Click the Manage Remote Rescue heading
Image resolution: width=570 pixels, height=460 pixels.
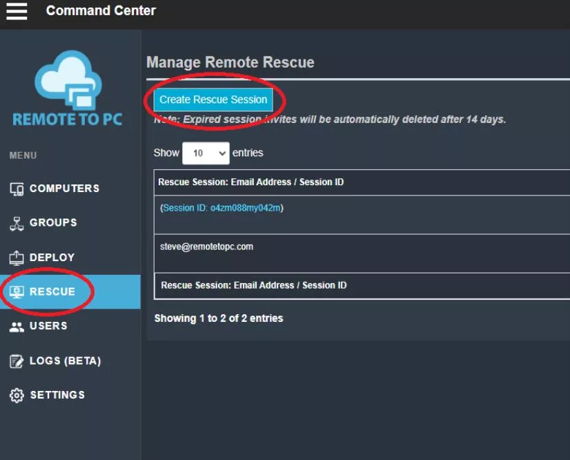(x=230, y=62)
